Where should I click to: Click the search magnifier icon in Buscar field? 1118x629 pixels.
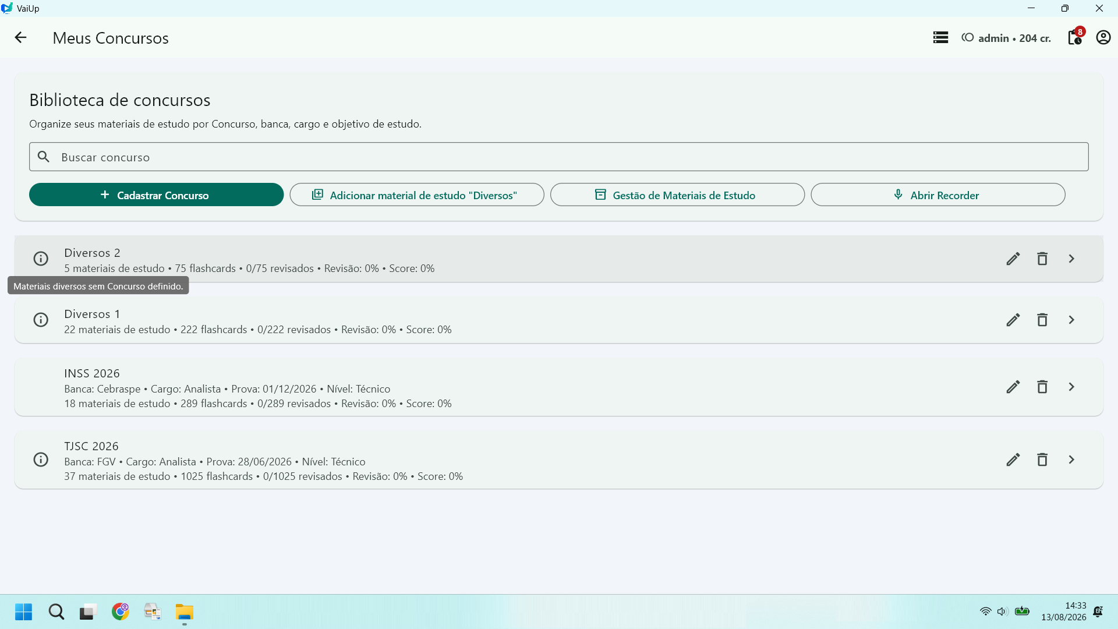(x=44, y=157)
